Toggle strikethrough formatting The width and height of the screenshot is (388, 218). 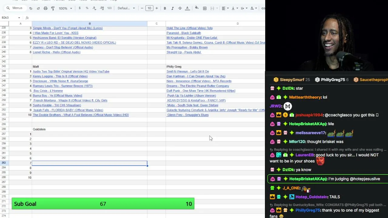180,8
